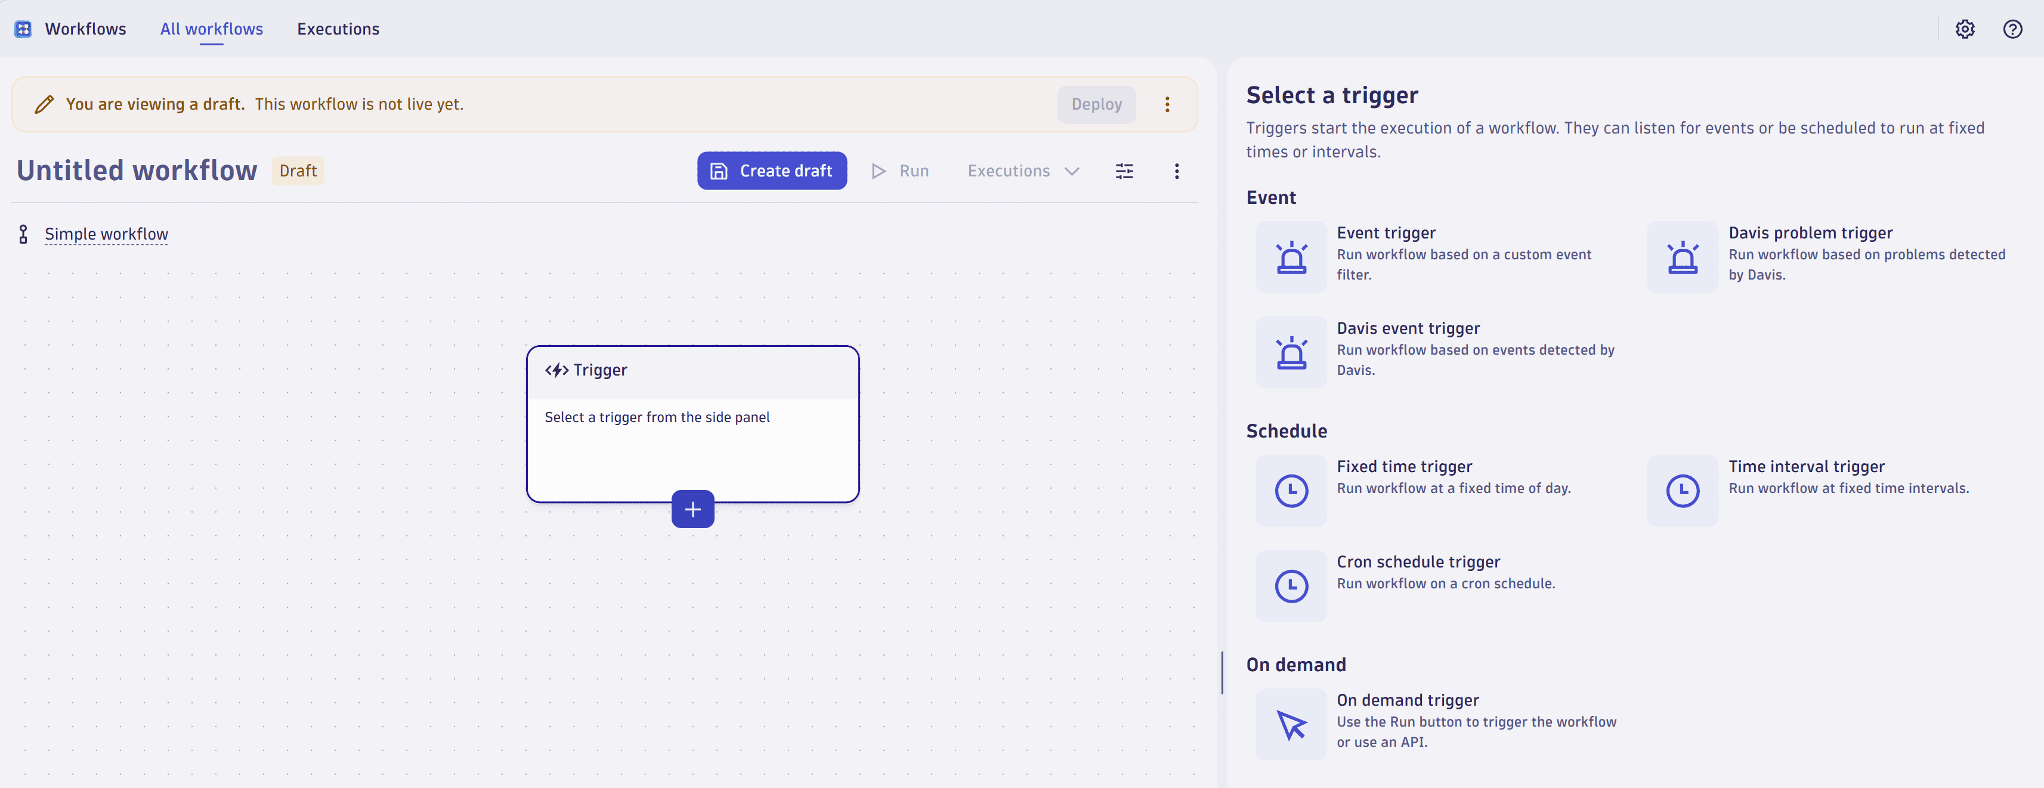
Task: Open the Workflows home tab
Action: [86, 29]
